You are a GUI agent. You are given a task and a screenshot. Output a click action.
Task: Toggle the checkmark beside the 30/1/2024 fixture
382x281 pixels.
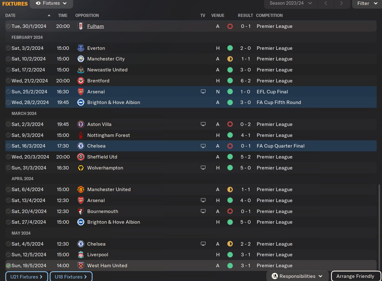tap(8, 26)
